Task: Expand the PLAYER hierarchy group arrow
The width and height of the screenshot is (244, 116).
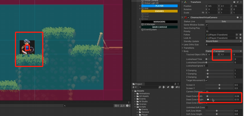Action: [140, 6]
